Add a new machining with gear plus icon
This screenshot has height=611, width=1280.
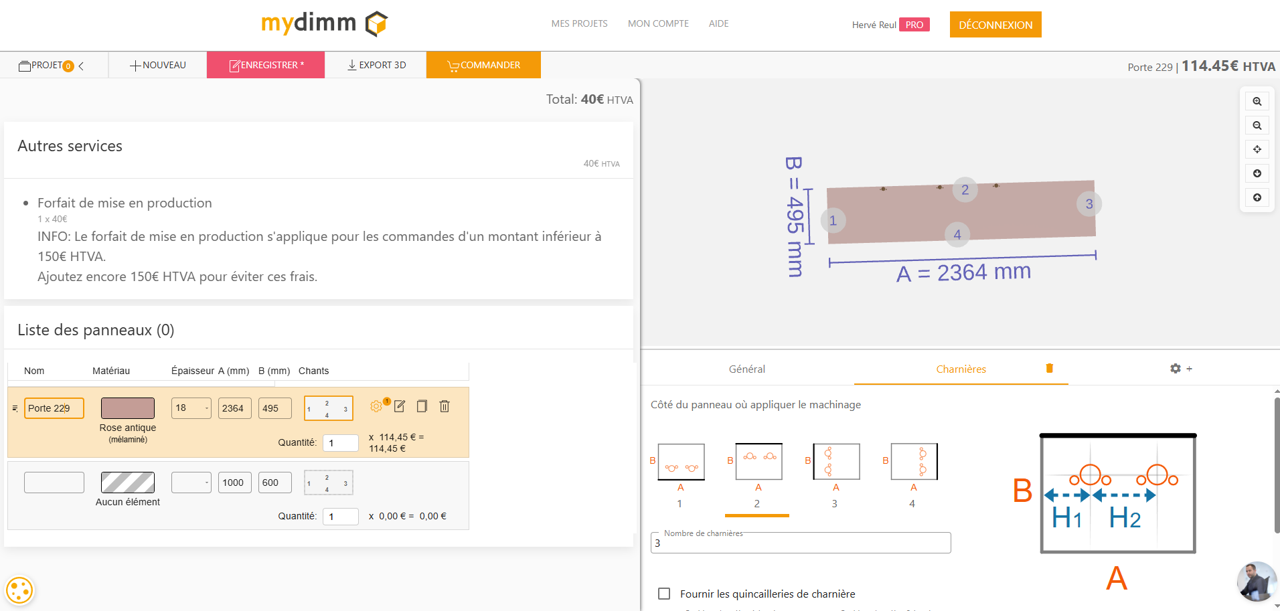pos(1180,369)
